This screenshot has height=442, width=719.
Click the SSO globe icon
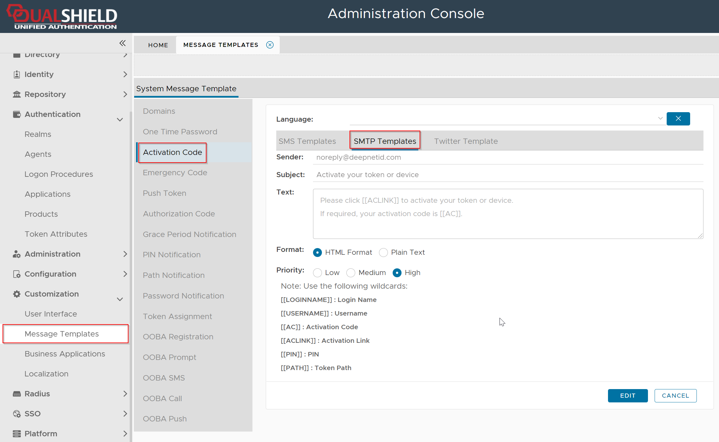(16, 414)
